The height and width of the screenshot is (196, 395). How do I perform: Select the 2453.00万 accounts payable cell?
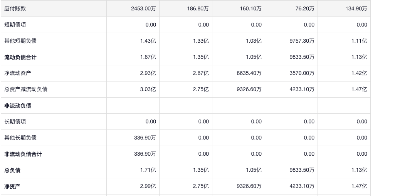pyautogui.click(x=143, y=8)
